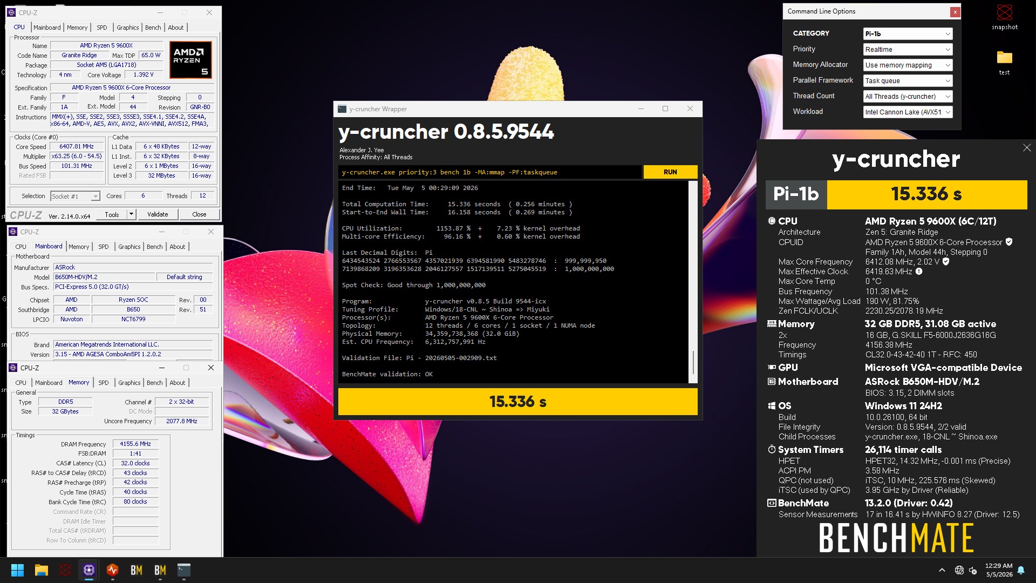Open the test folder on desktop
1036x583 pixels.
(1004, 63)
